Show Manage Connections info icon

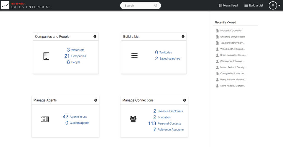pyautogui.click(x=185, y=100)
